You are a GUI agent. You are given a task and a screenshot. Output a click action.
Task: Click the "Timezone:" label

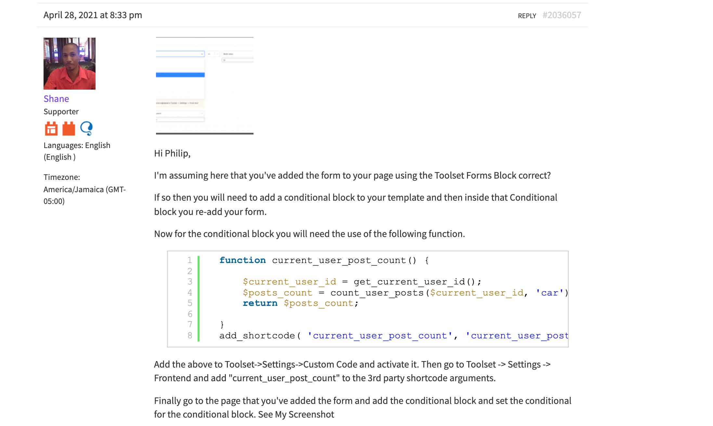62,177
